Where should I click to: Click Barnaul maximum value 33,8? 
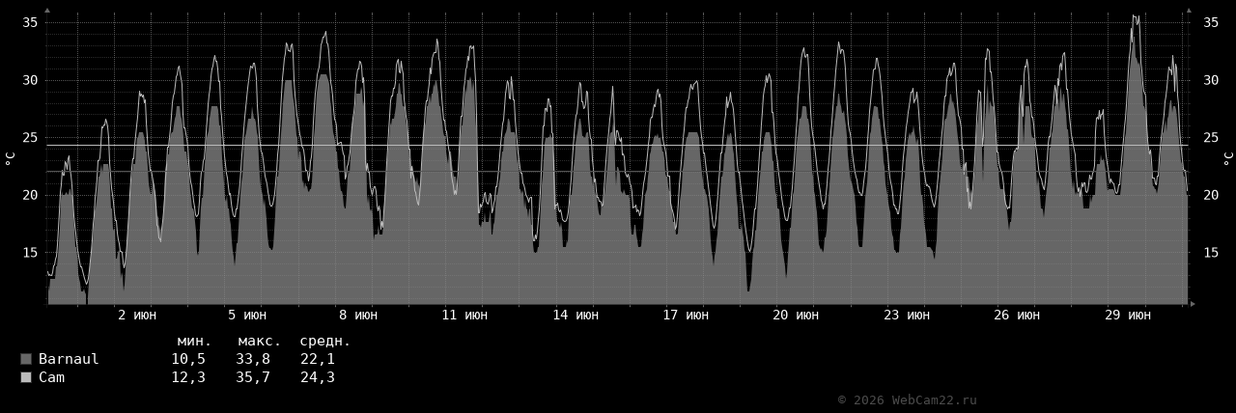coord(253,359)
